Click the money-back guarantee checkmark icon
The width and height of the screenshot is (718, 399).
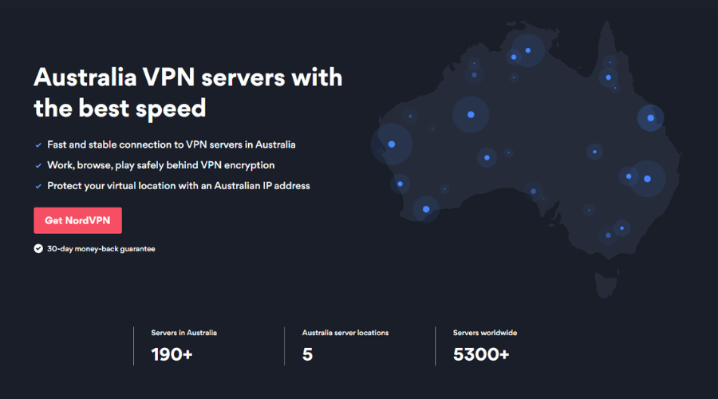38,249
